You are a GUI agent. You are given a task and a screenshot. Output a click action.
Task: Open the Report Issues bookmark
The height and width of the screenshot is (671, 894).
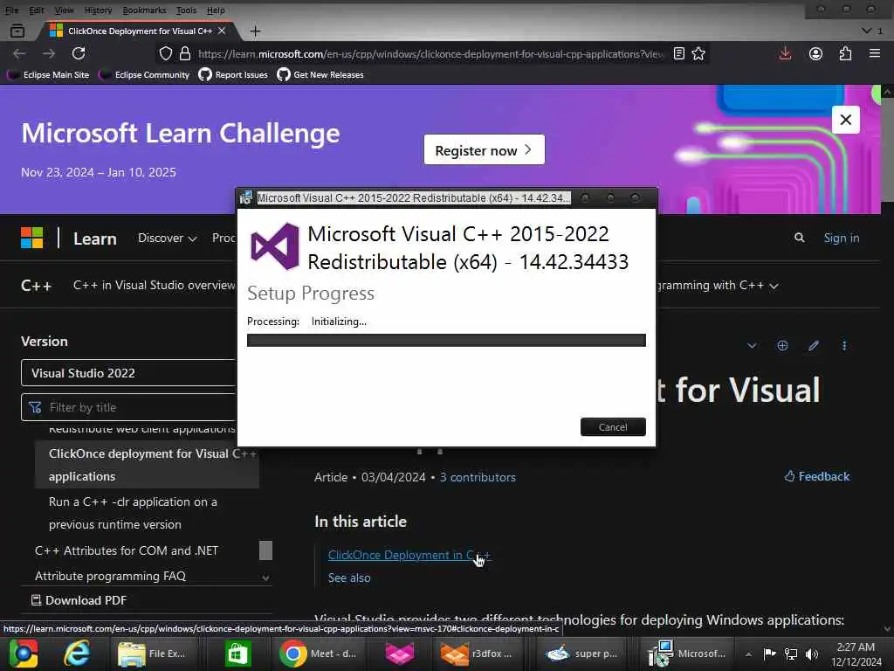[234, 75]
